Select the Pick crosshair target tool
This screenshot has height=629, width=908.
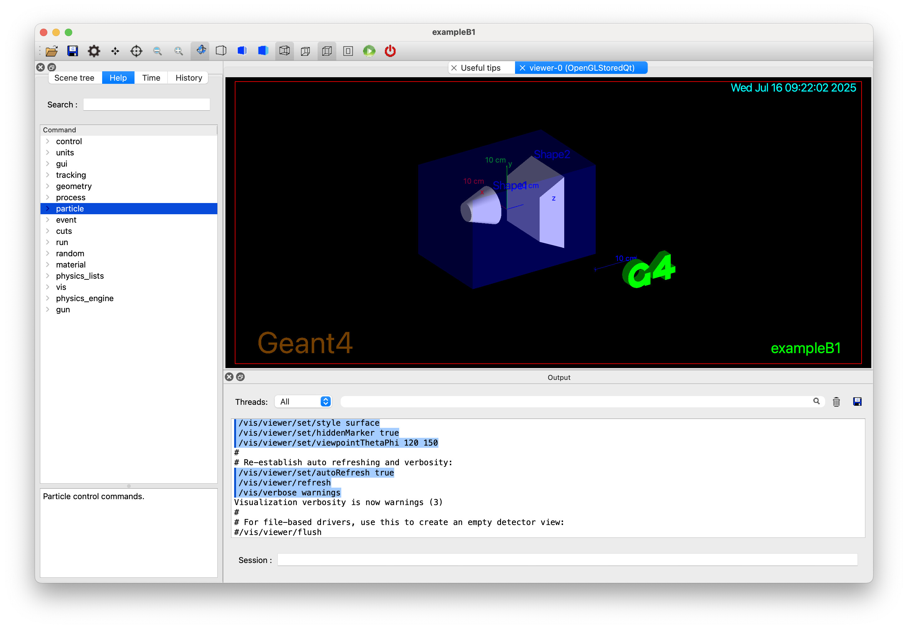pos(136,51)
